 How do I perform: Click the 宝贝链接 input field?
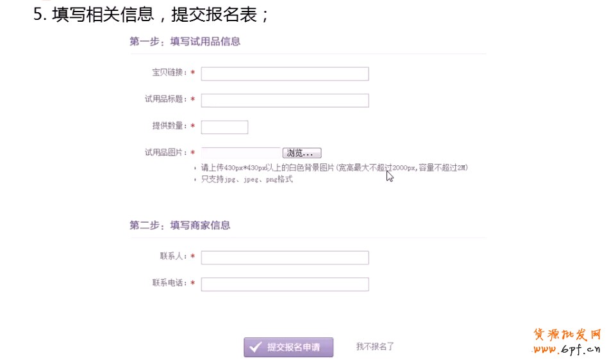click(285, 74)
